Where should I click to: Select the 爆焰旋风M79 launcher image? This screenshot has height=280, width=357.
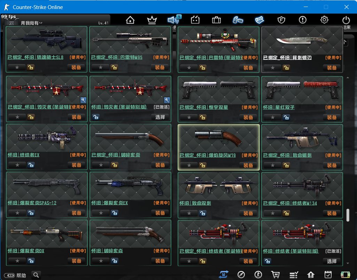(219, 138)
